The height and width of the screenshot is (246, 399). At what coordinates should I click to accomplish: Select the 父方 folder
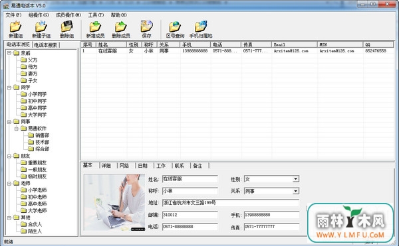(x=29, y=60)
